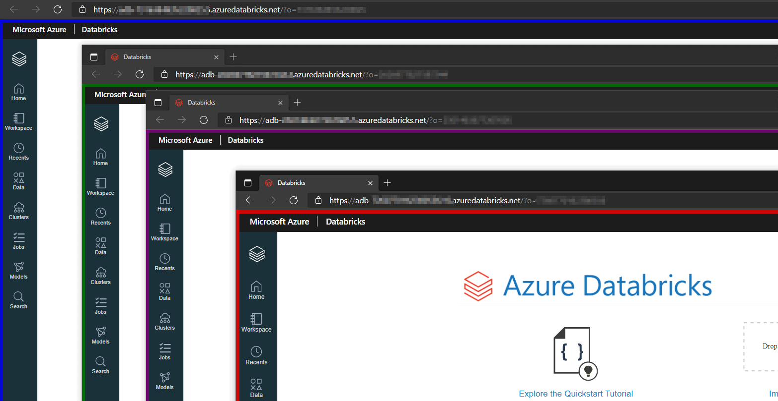Open Workspace in the purple-bordered window sidebar
The image size is (778, 401).
164,232
